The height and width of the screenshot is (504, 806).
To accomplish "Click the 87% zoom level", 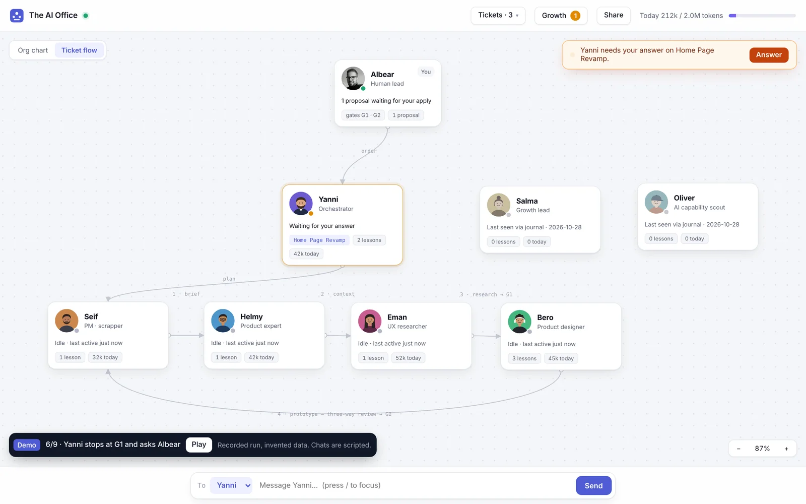I will pos(762,449).
